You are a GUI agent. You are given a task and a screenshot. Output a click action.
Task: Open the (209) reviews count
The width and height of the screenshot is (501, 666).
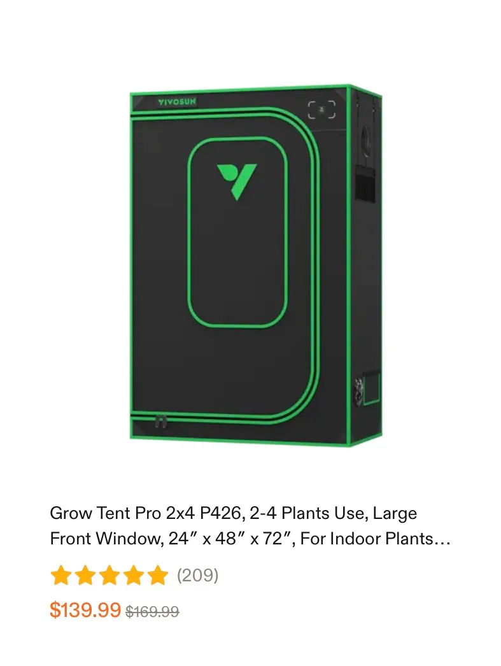pyautogui.click(x=197, y=575)
